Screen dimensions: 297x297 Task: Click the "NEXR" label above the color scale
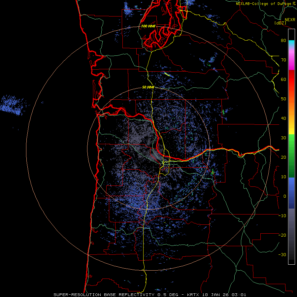pyautogui.click(x=290, y=20)
